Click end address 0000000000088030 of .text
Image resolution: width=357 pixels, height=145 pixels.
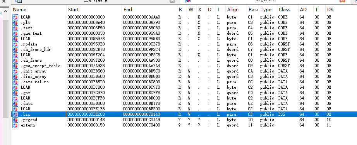click(x=141, y=28)
